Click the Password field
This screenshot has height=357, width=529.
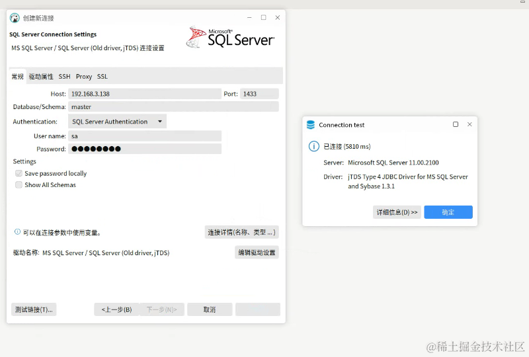[145, 149]
